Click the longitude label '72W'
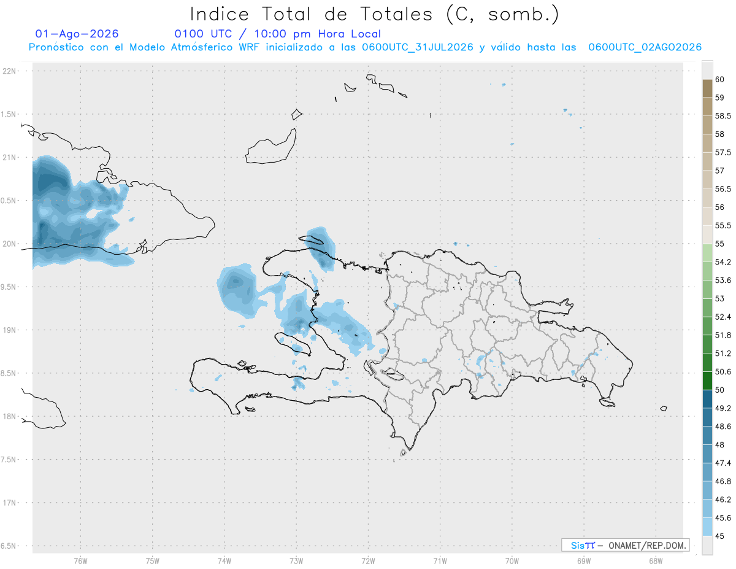 (x=368, y=560)
